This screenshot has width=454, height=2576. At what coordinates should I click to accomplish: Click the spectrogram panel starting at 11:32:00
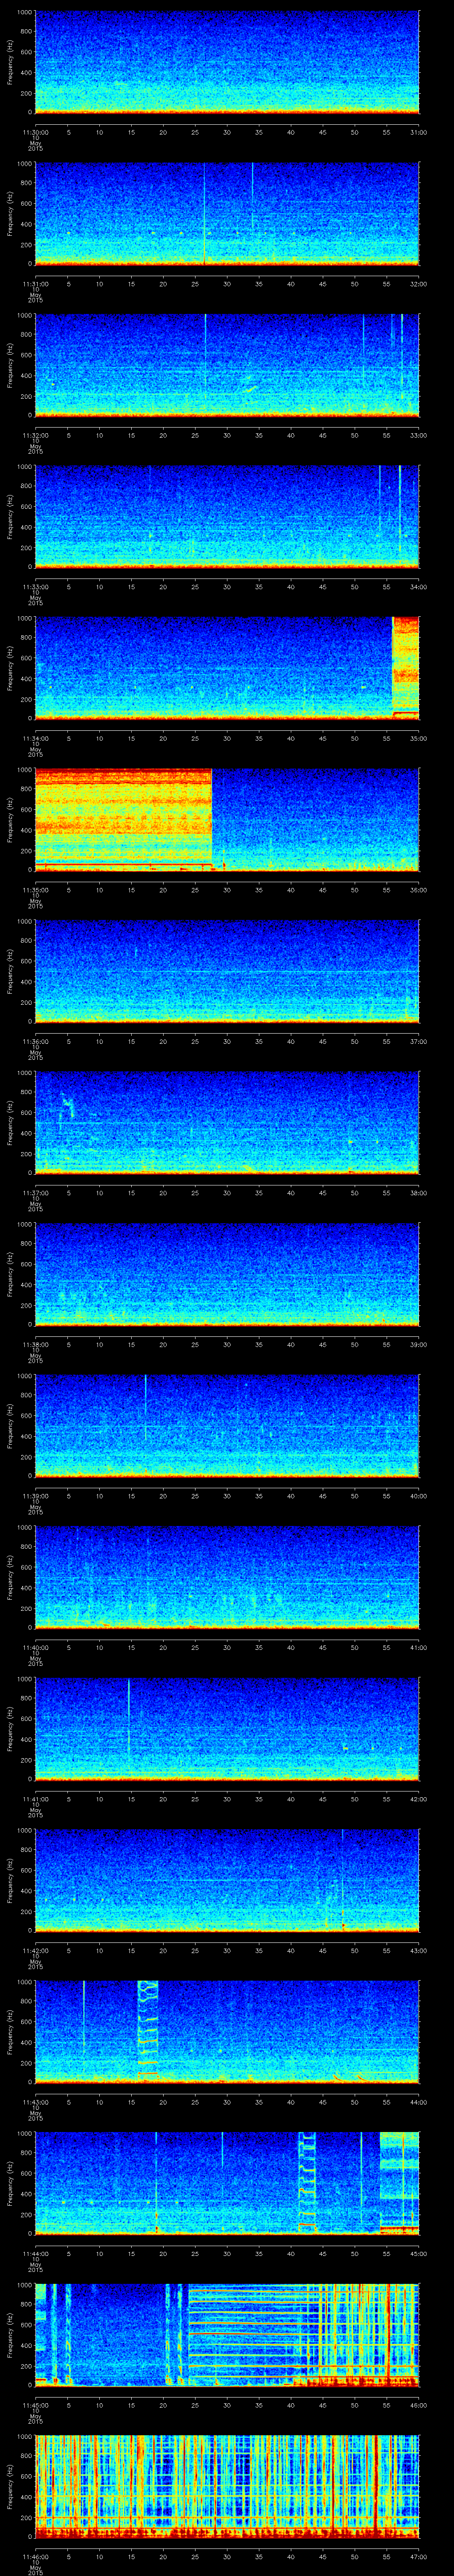227,365
